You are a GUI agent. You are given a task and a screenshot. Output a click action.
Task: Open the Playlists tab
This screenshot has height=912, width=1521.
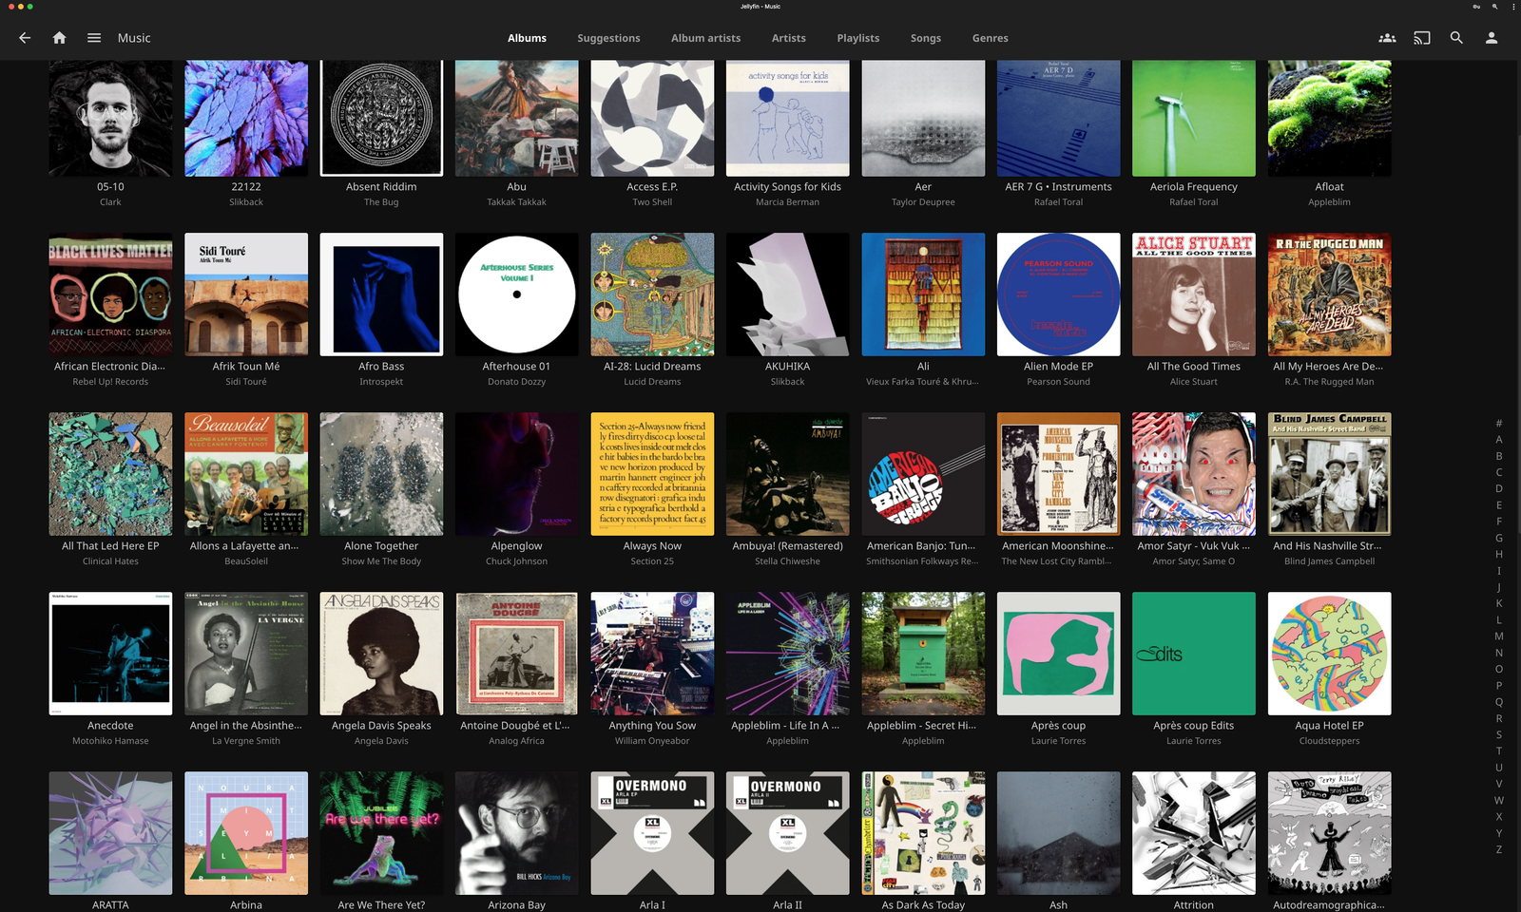[x=857, y=38]
